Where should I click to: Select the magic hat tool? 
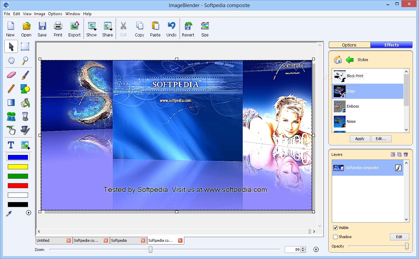pyautogui.click(x=25, y=130)
